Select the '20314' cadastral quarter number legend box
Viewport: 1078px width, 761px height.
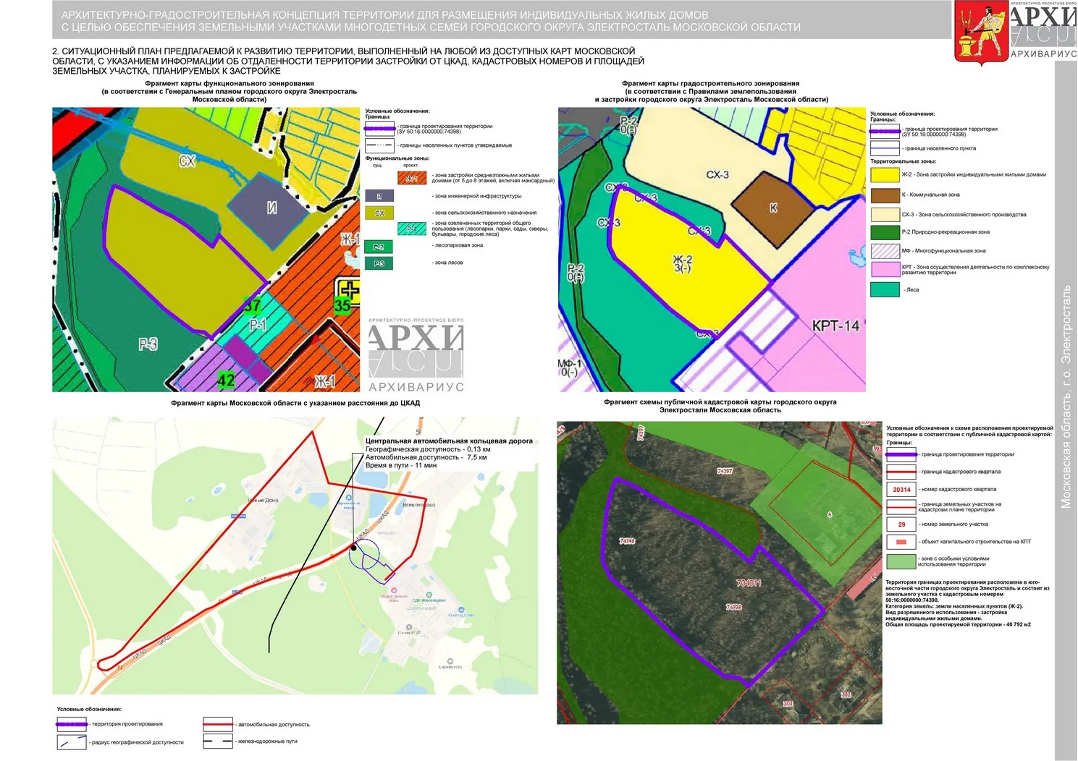901,490
